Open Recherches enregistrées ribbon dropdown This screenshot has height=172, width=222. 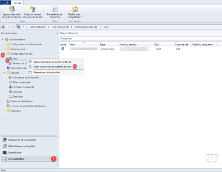(74, 12)
